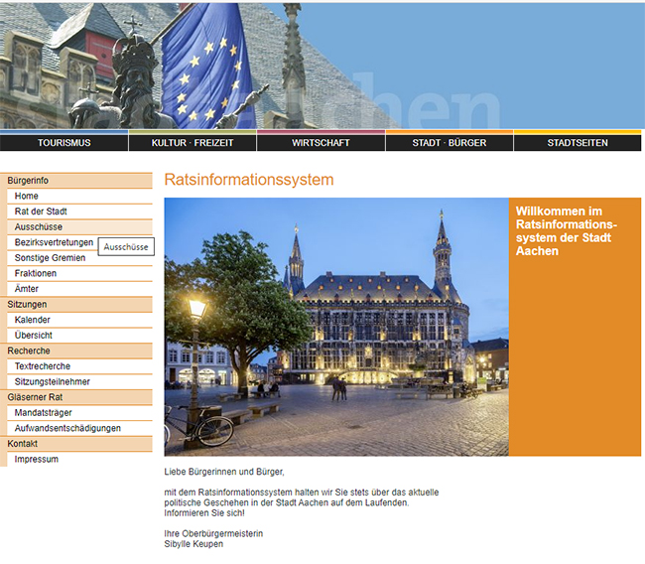Image resolution: width=645 pixels, height=564 pixels.
Task: Click the Aachen town hall photo
Action: point(336,327)
